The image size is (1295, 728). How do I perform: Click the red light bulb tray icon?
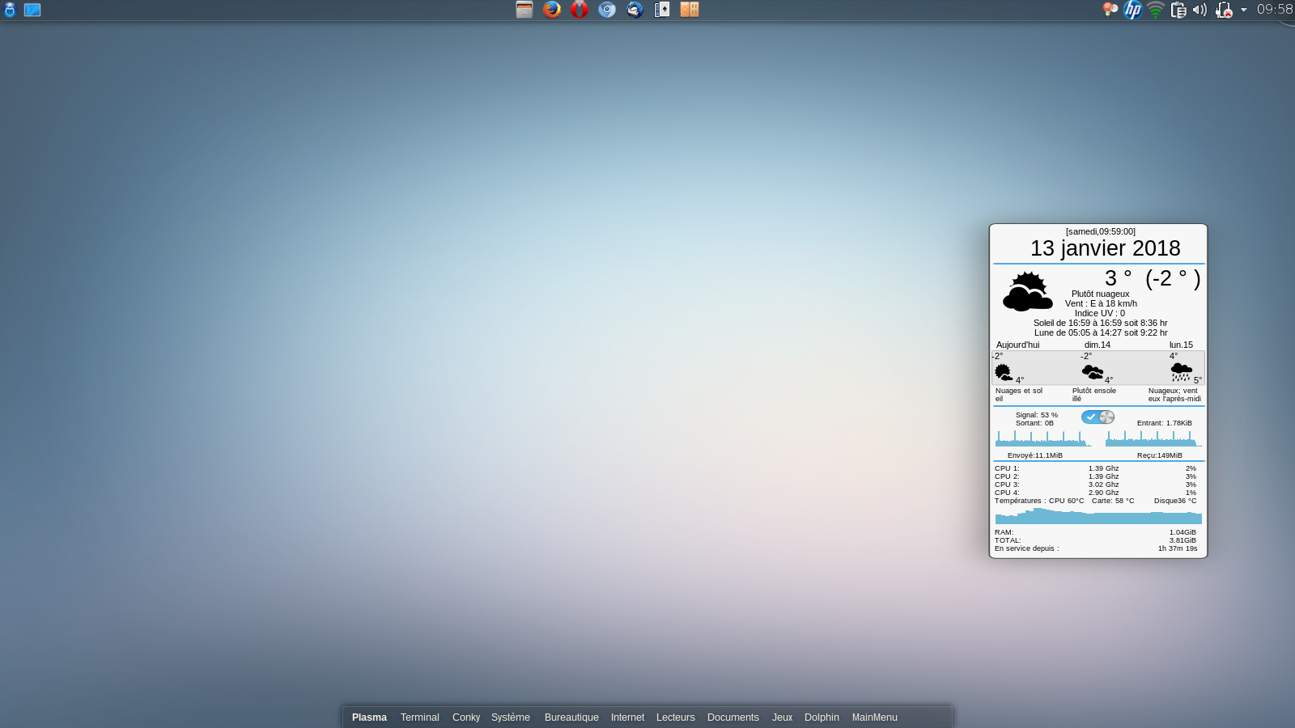click(1110, 10)
